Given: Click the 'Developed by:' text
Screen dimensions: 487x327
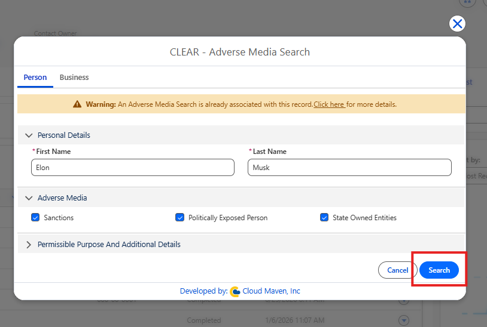Looking at the screenshot, I should click(x=204, y=291).
